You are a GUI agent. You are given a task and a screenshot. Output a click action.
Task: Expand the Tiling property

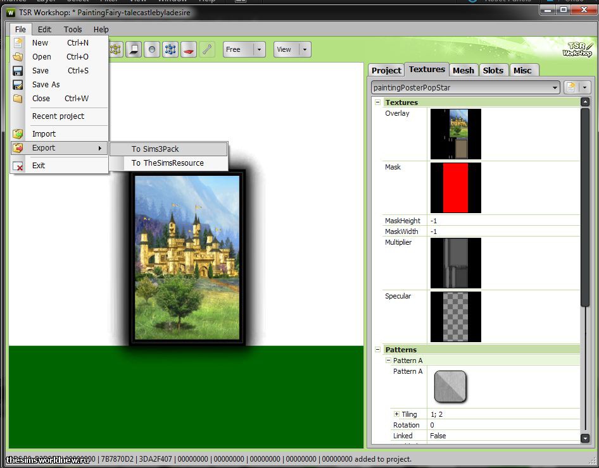click(396, 414)
